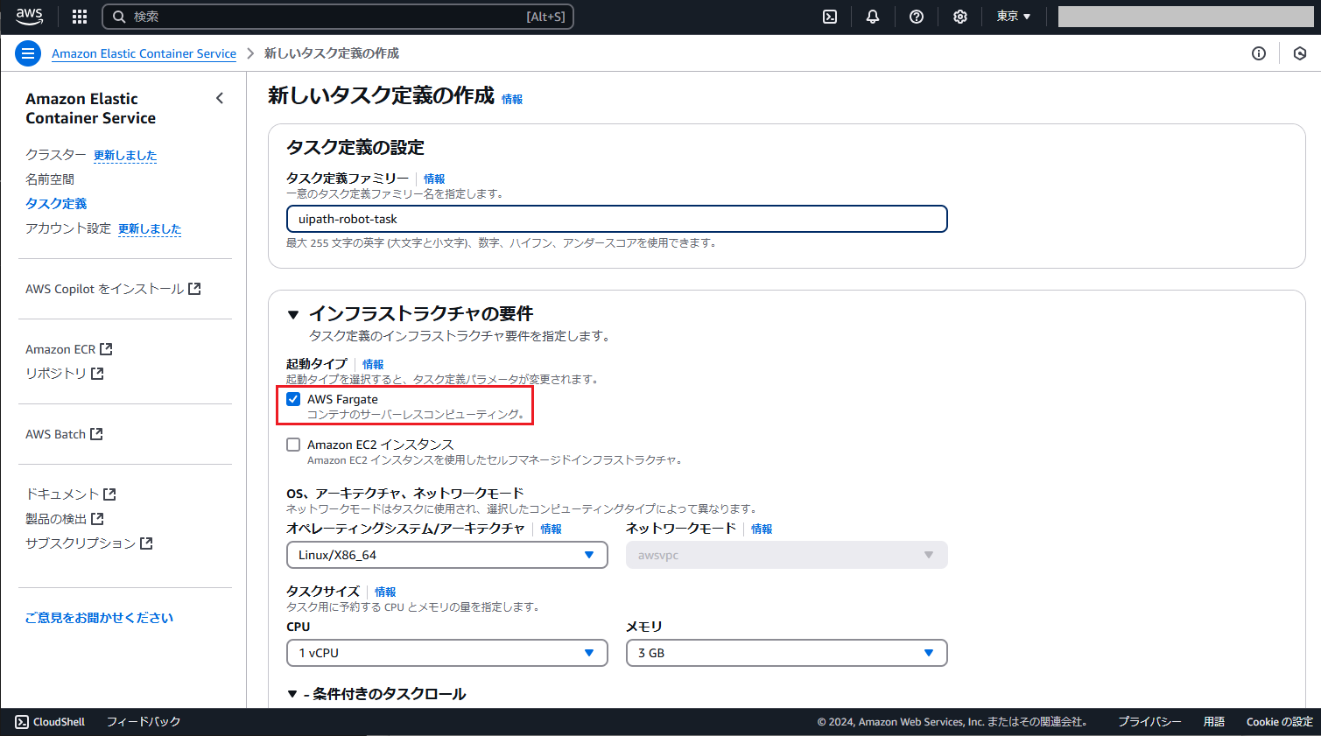Open サブスクリプション external link
Viewport: 1321px width, 736px height.
tap(89, 543)
